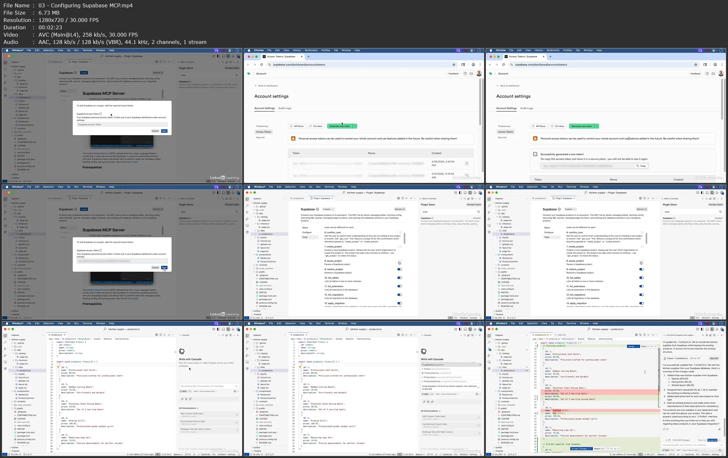This screenshot has width=728, height=458.
Task: Toggle list_tables switch in center thumbnail
Action: pyautogui.click(x=399, y=278)
